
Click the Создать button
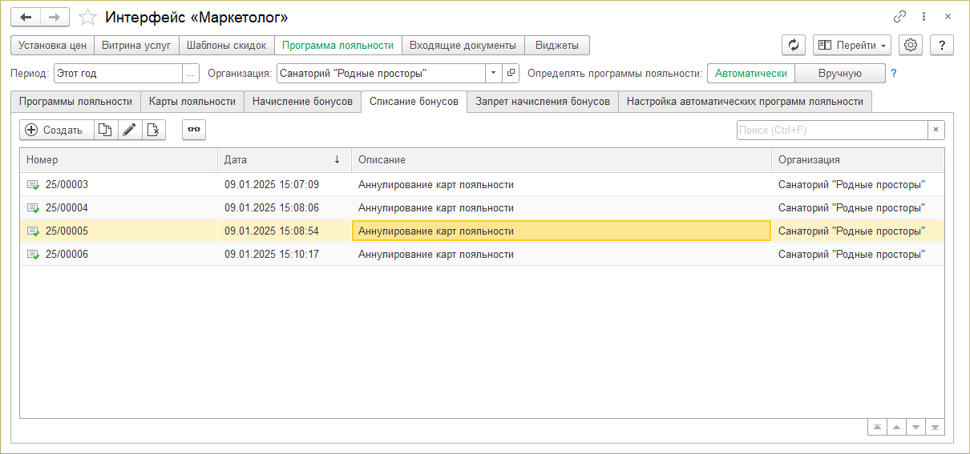(x=55, y=130)
